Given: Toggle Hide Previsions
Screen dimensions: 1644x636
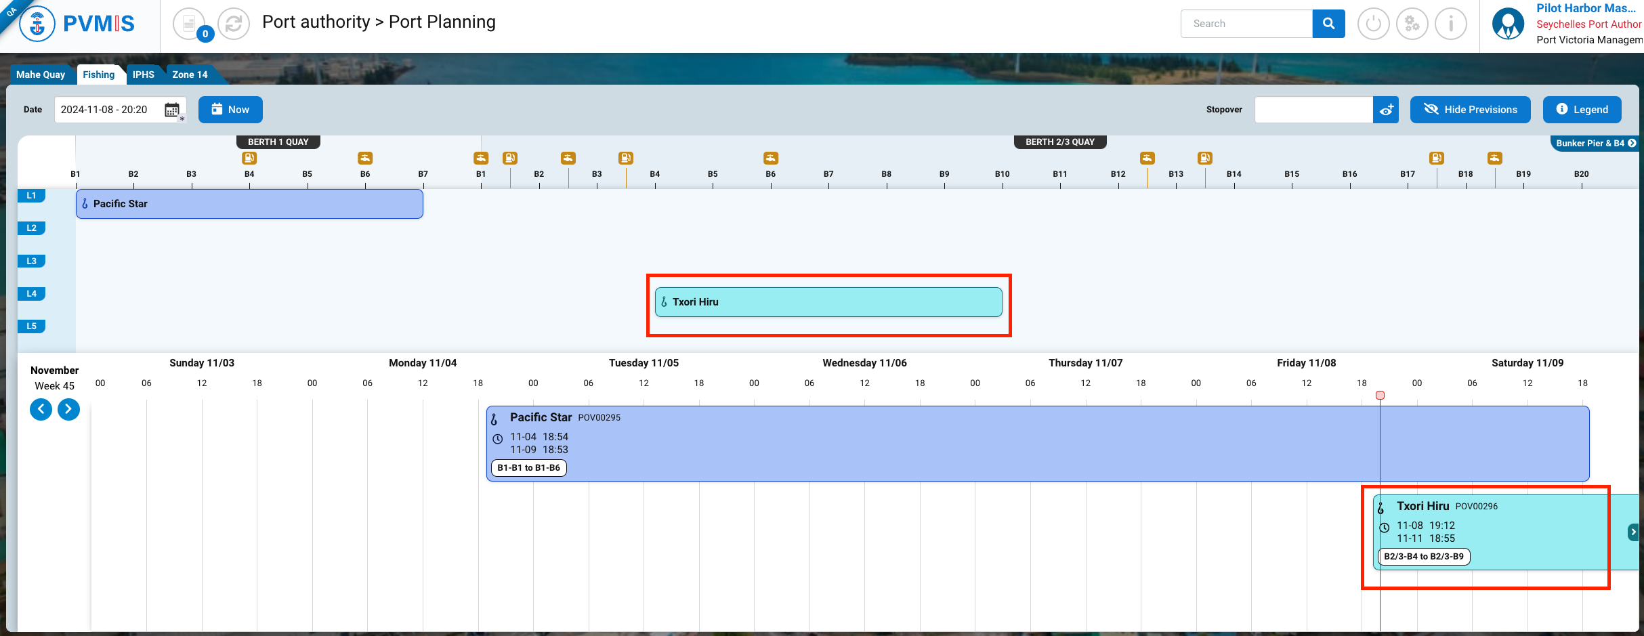Looking at the screenshot, I should [1470, 110].
